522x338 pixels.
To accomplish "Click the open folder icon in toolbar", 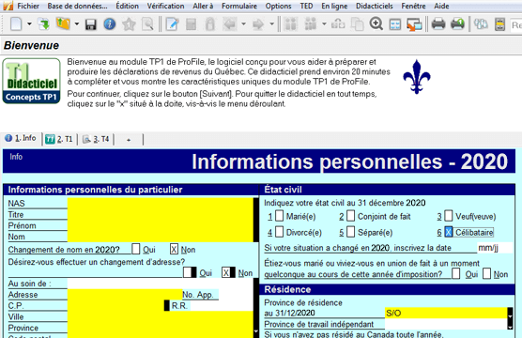I will point(63,24).
